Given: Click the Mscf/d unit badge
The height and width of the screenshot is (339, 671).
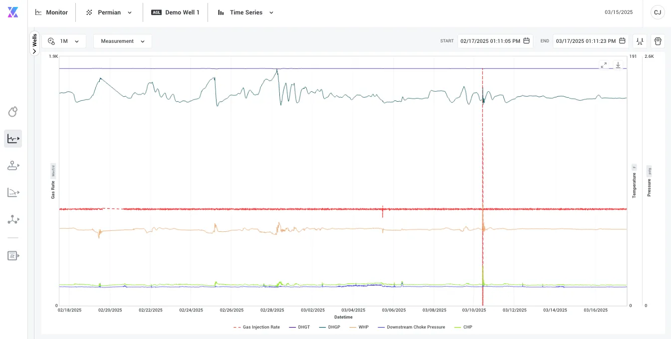Looking at the screenshot, I should coord(53,171).
